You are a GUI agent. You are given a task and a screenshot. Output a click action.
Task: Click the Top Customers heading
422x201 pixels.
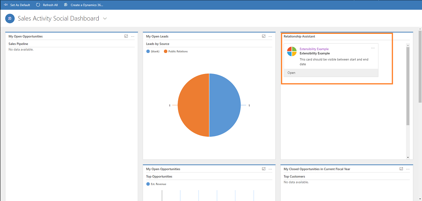click(x=294, y=177)
